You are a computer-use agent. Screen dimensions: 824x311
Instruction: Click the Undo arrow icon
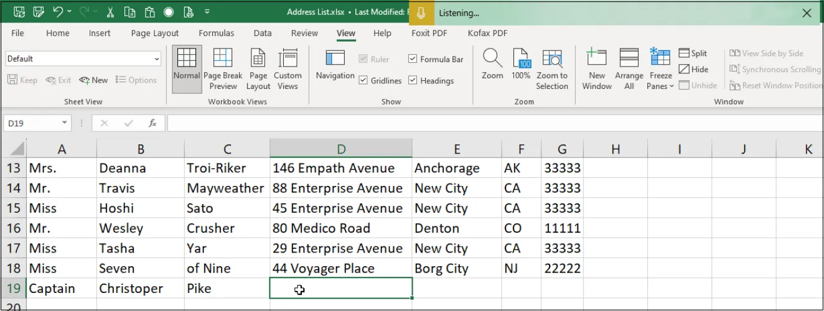58,12
